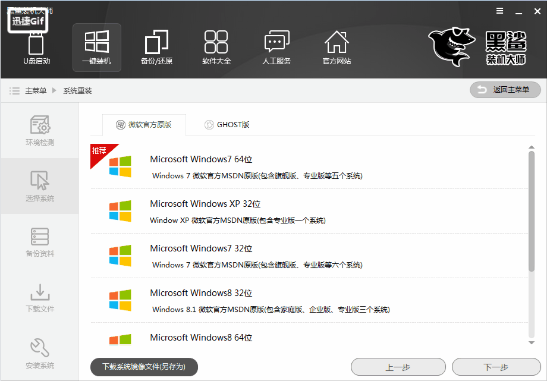547x381 pixels.
Task: Select Microsoft Windows7 32位 entry
Action: coord(309,256)
